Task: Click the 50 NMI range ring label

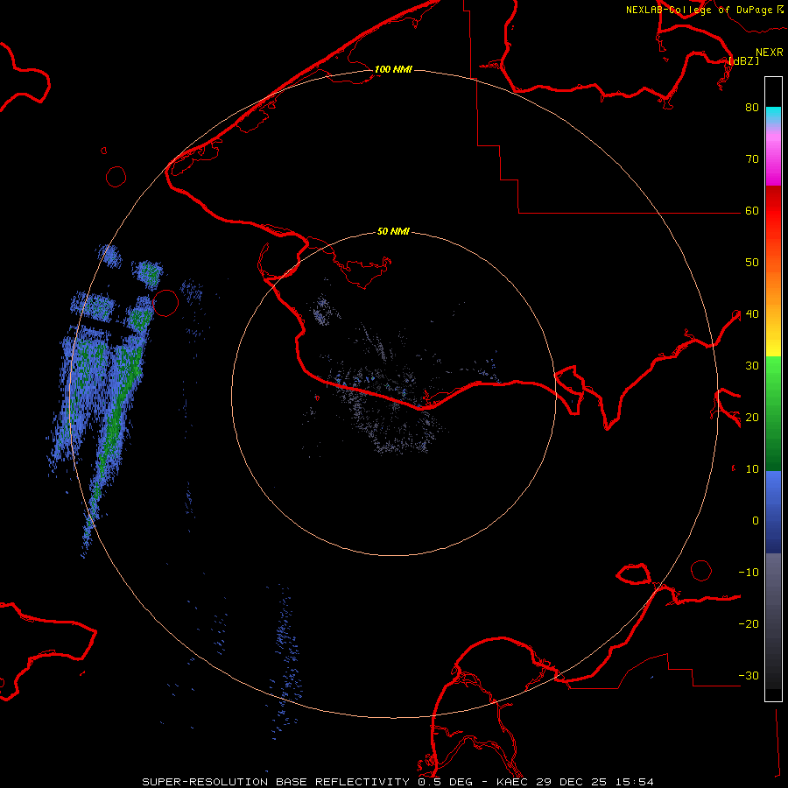Action: click(x=393, y=231)
